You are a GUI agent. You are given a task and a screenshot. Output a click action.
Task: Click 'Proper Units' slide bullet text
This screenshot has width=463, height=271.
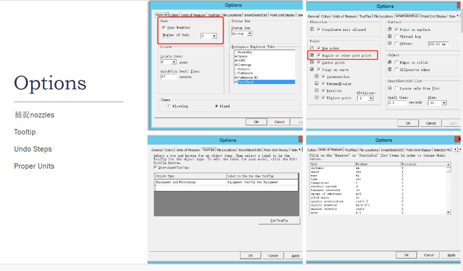[34, 166]
